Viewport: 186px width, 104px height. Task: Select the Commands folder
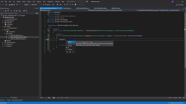(x=12, y=32)
